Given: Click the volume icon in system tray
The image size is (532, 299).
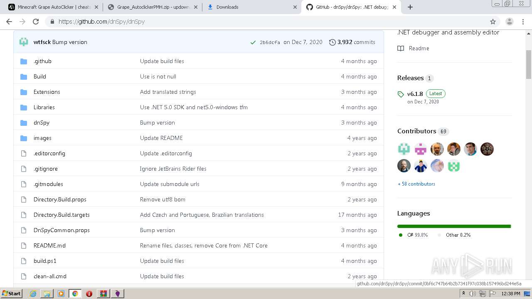Looking at the screenshot, I should [473, 294].
